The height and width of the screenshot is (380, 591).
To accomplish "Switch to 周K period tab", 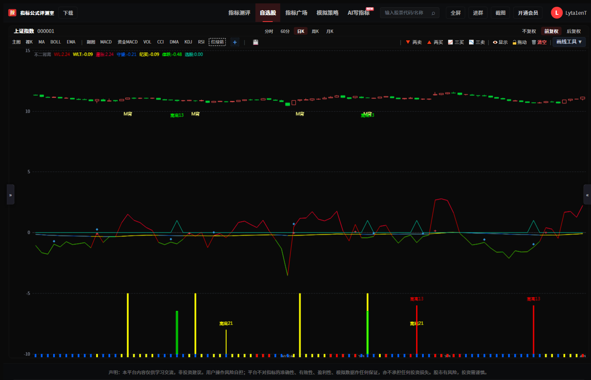I will point(315,31).
